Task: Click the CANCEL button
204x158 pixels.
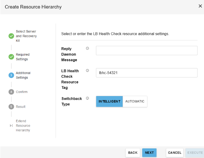Action: 175,153
